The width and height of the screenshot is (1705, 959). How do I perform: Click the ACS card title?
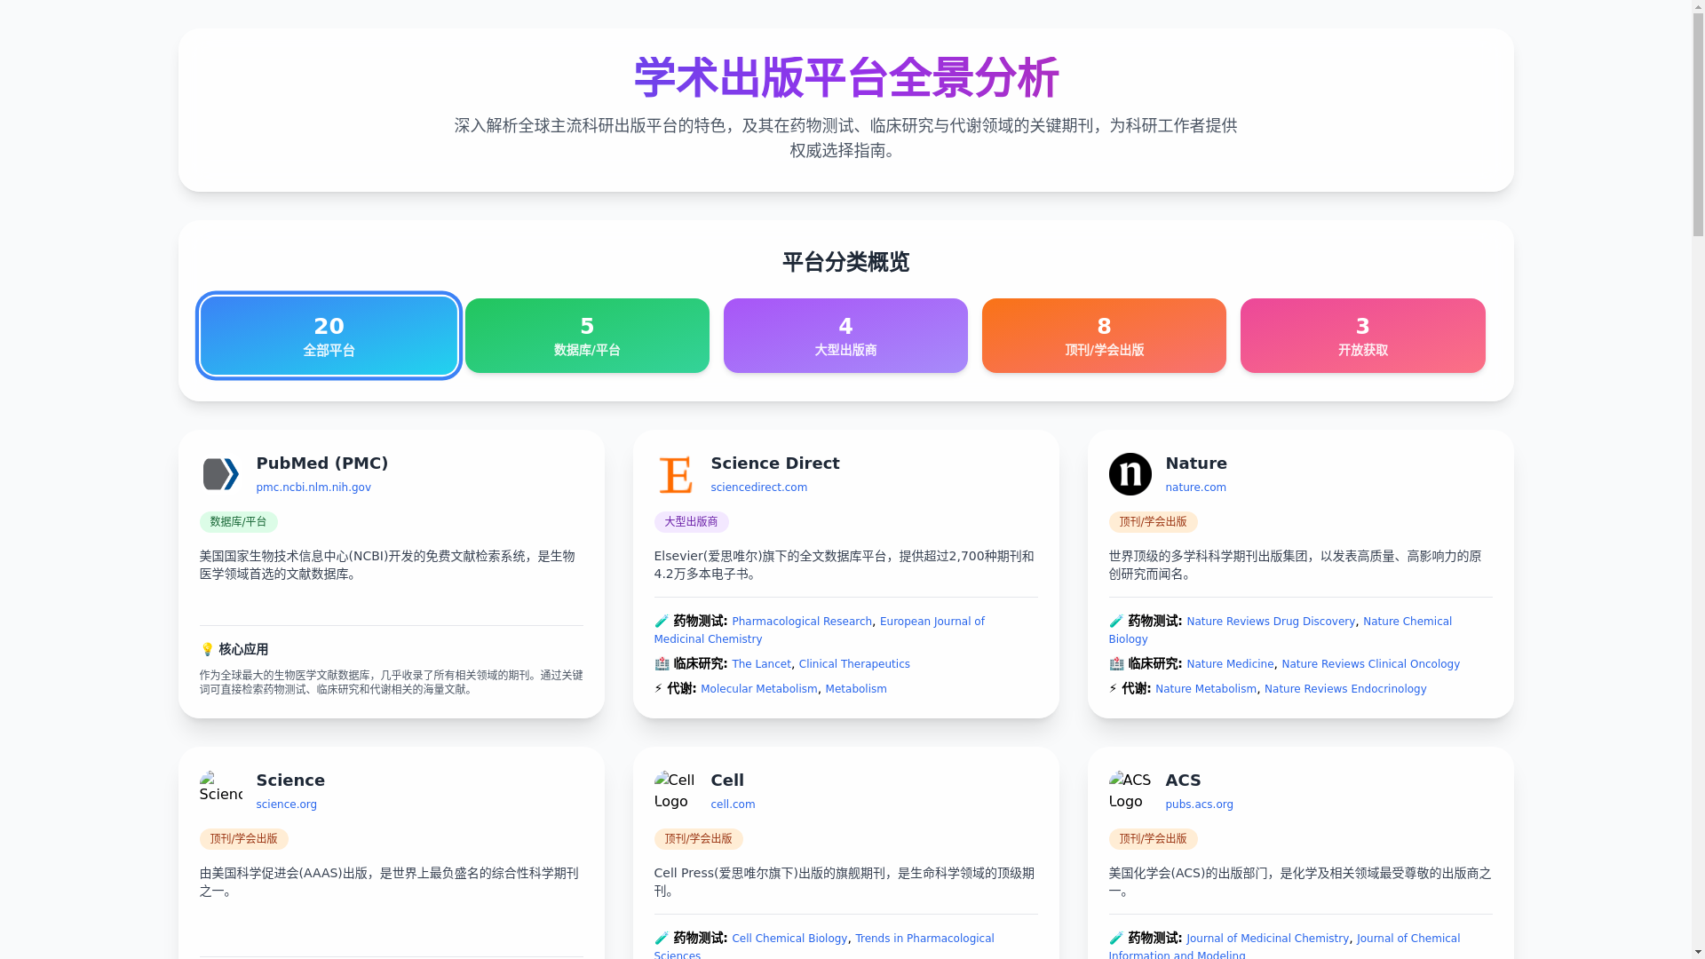(1183, 781)
